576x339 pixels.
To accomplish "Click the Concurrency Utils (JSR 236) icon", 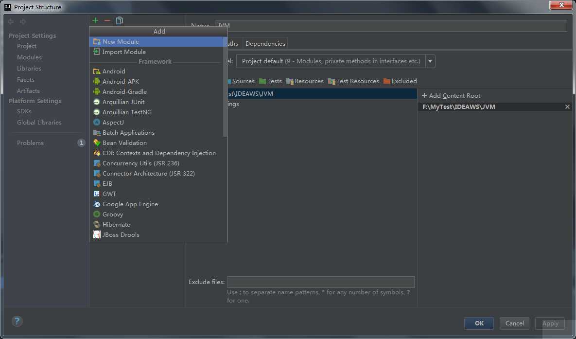I will point(97,163).
